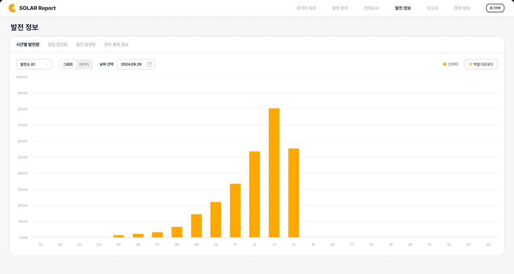Click the 날짜 선택 label

coord(107,64)
